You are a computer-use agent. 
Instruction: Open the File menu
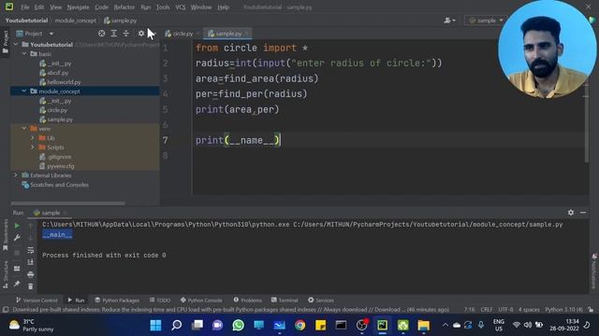pyautogui.click(x=25, y=7)
